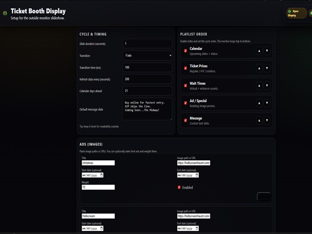Click the Transition time (ms) field

147,68
